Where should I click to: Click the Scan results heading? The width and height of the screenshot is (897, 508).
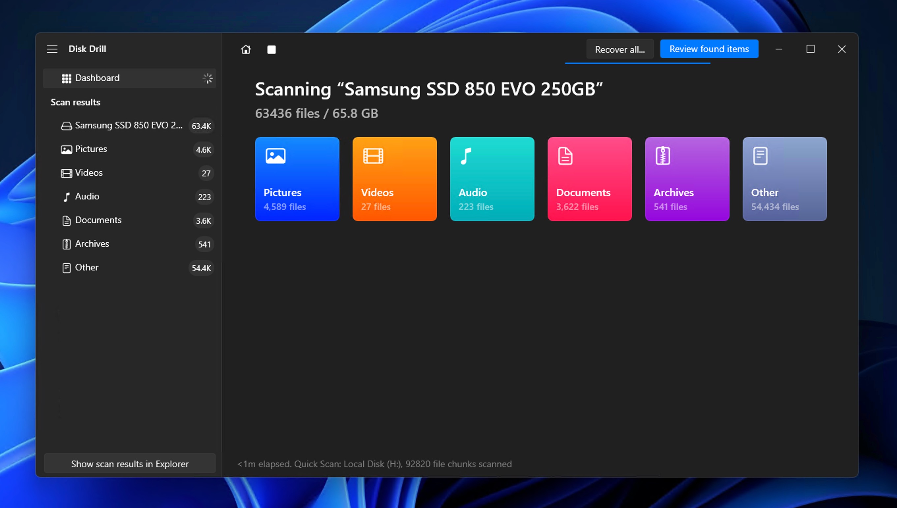[x=75, y=102]
